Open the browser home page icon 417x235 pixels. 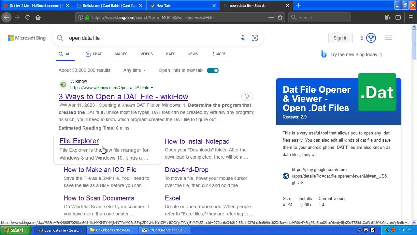click(x=38, y=17)
